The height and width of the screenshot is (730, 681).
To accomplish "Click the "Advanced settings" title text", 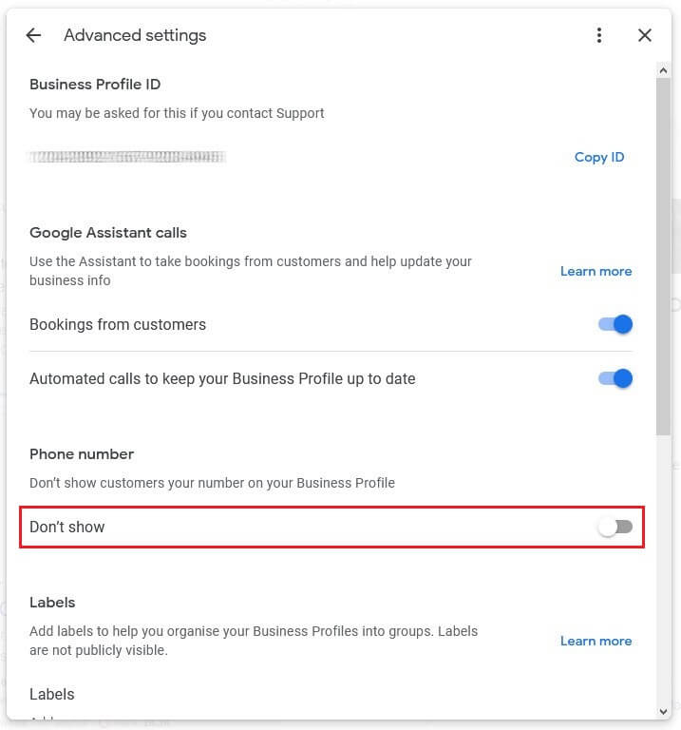I will (x=135, y=35).
